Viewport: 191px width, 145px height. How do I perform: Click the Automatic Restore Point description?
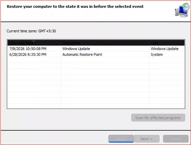[82, 54]
